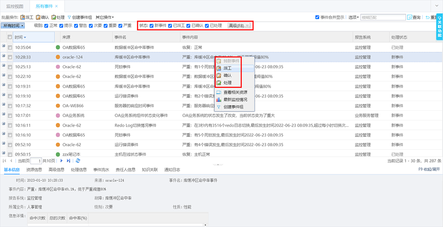Select 最新监控情况 in context menu
The image size is (443, 227).
coord(235,99)
